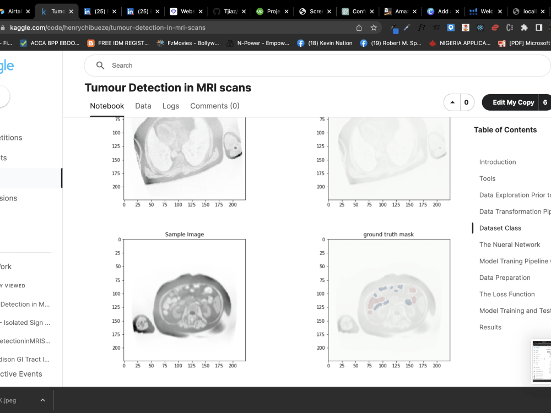Open the blue chat bubble extension

click(x=451, y=28)
